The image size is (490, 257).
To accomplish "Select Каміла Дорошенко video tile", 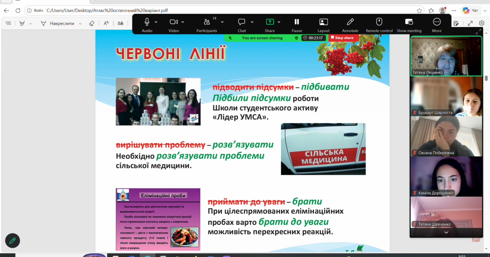I will pyautogui.click(x=446, y=176).
